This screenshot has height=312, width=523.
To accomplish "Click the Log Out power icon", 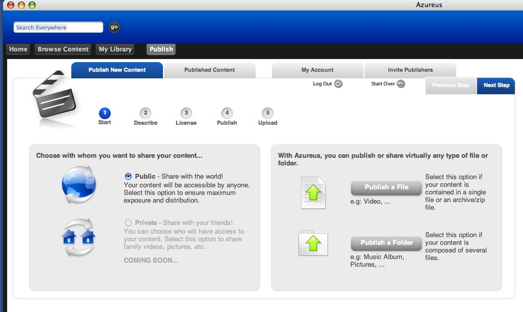I will 338,83.
